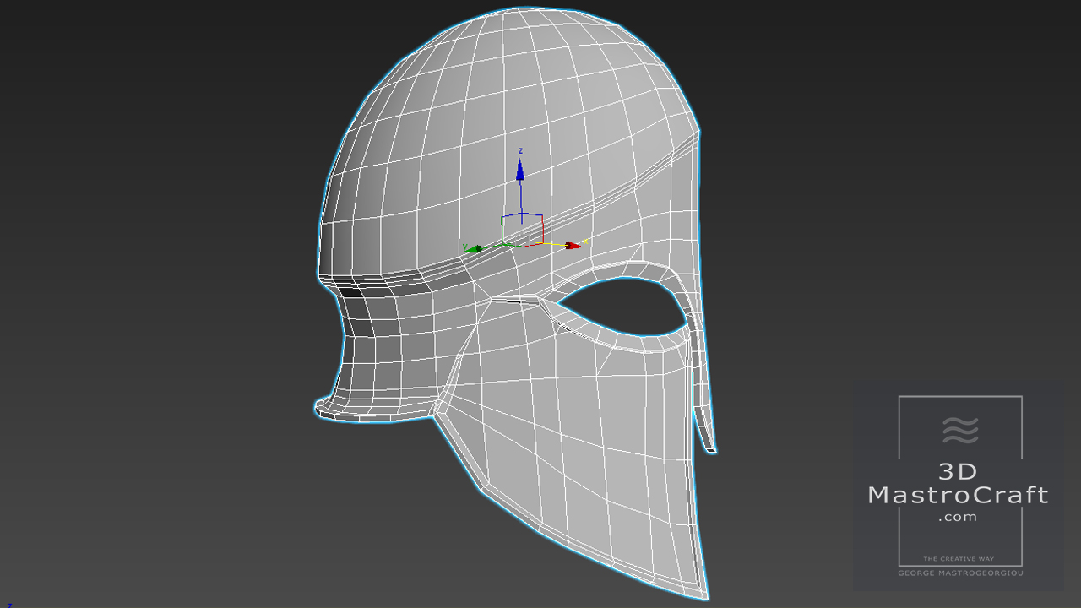This screenshot has width=1081, height=608.
Task: Click the THE CREATIVE WAY tagline
Action: (958, 559)
